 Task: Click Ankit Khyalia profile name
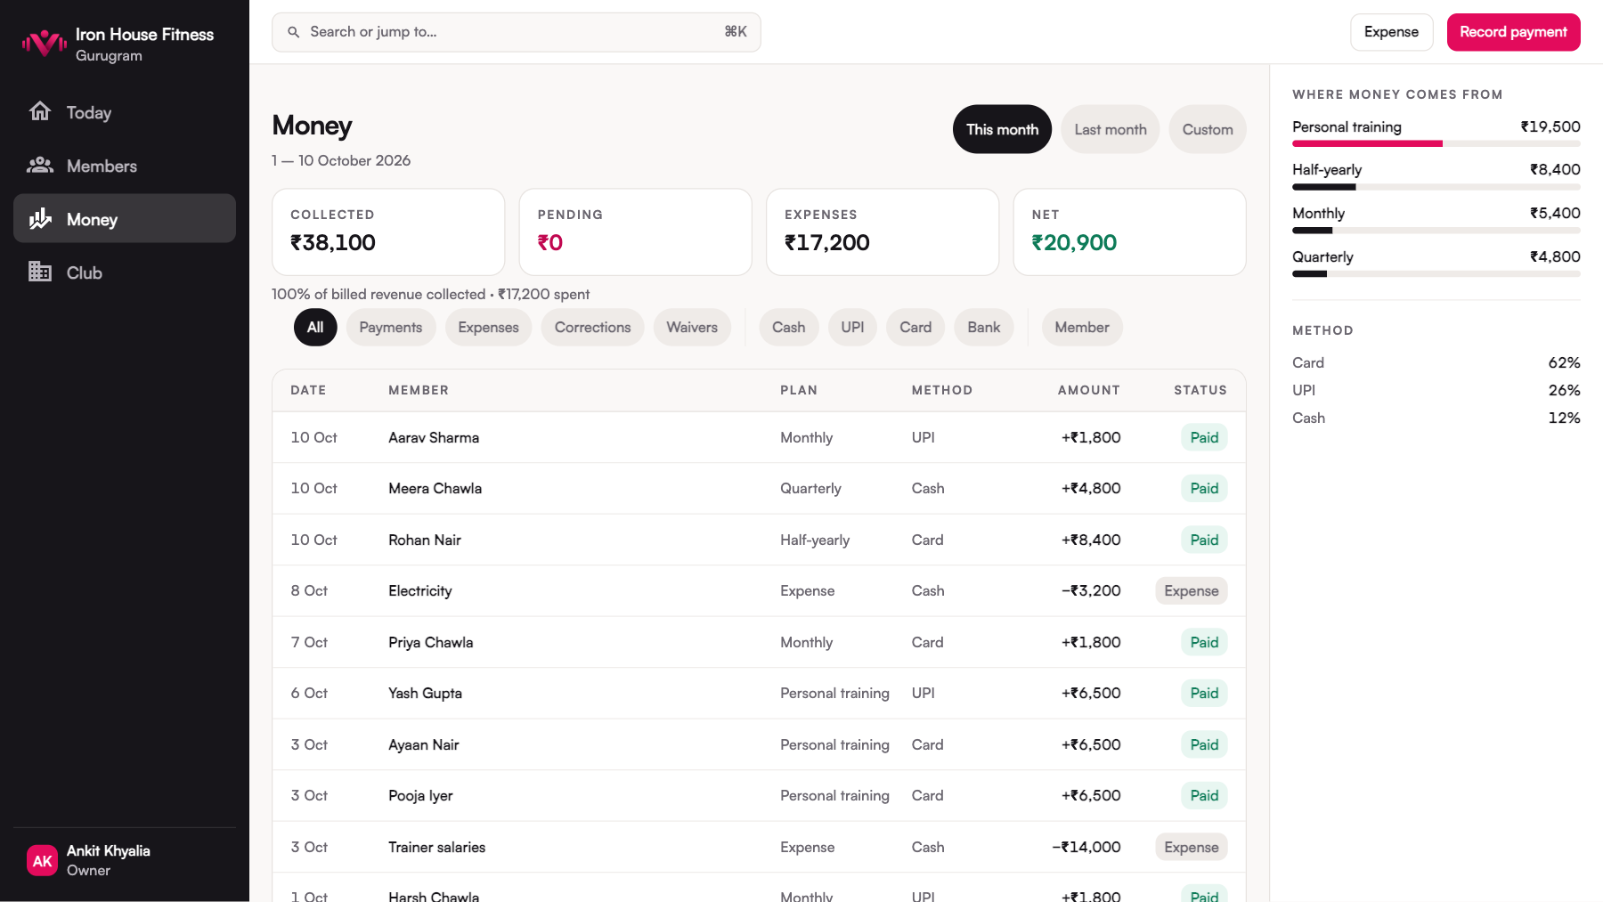pyautogui.click(x=109, y=851)
